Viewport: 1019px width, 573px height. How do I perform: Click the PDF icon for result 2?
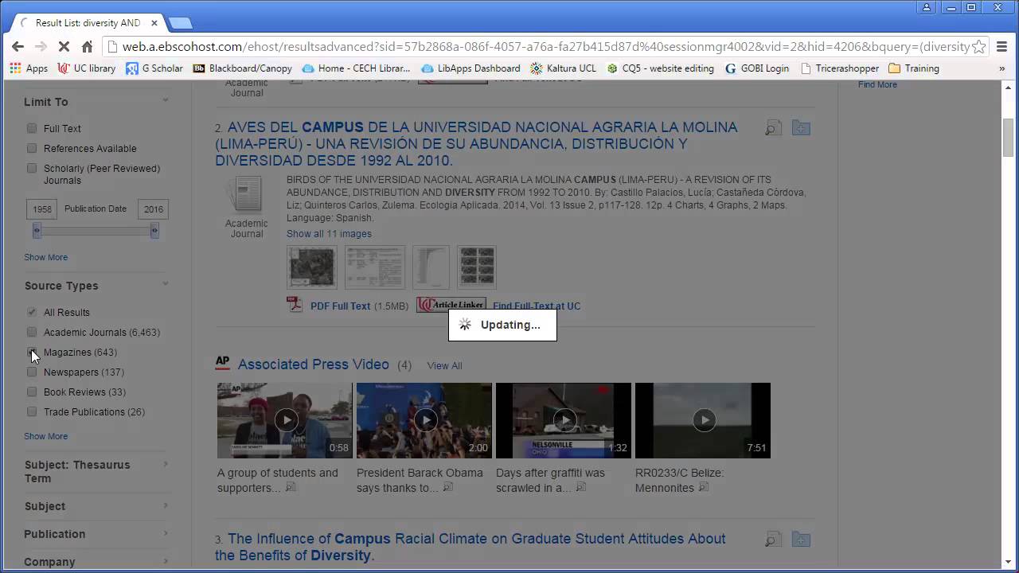[295, 305]
